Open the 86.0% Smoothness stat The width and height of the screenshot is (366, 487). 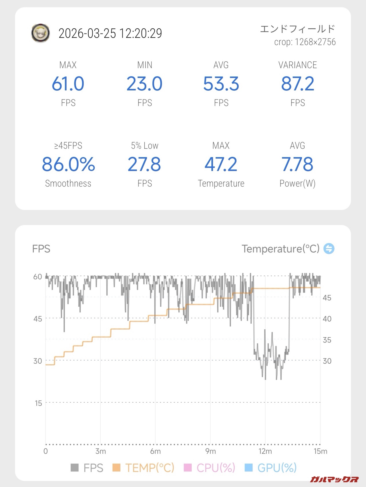click(x=68, y=165)
